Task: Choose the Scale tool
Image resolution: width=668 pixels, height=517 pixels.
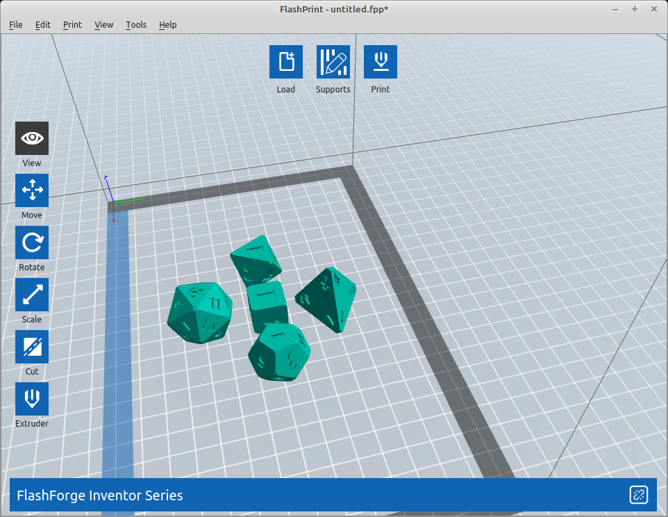Action: (32, 295)
